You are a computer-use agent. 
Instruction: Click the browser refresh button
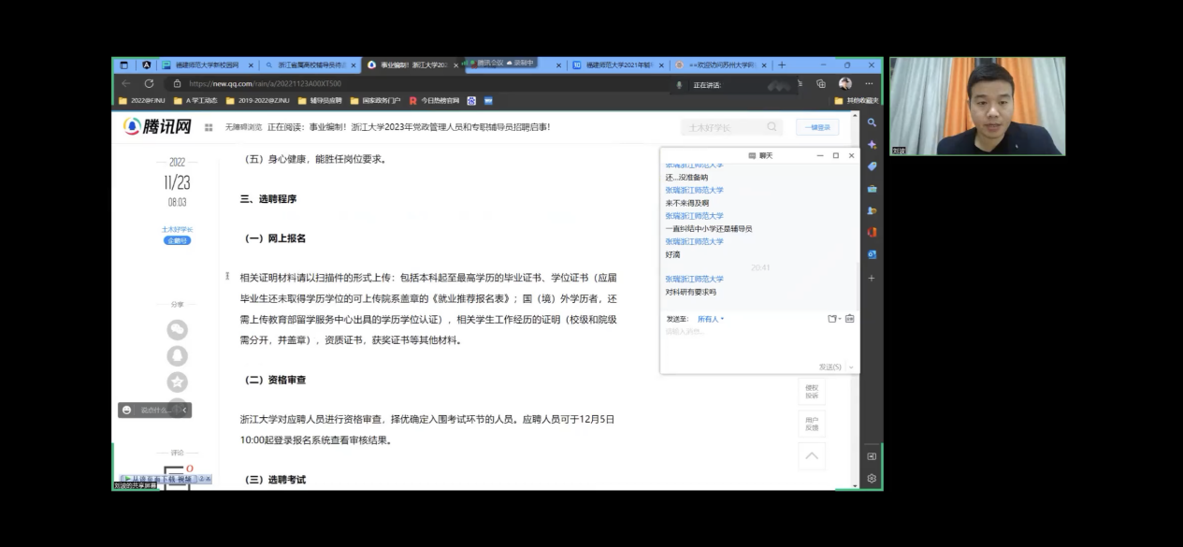(x=149, y=83)
